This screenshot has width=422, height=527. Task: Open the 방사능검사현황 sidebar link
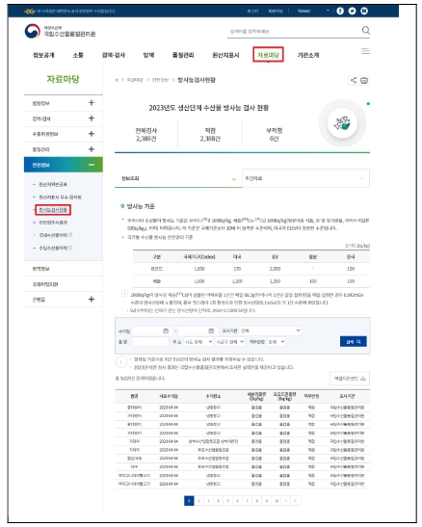tap(53, 210)
